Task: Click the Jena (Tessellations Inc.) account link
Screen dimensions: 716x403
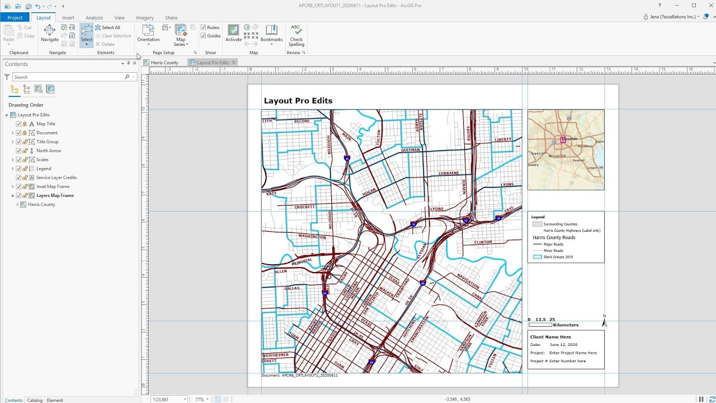Action: (673, 17)
